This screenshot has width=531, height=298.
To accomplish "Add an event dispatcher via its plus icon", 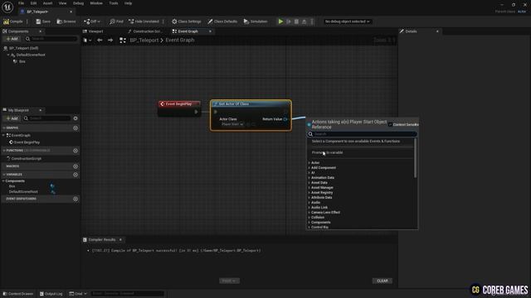I will click(x=76, y=199).
